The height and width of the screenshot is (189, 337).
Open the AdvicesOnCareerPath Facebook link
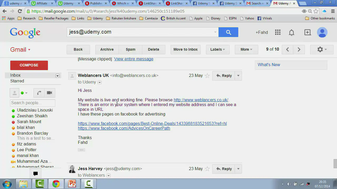pos(124,128)
